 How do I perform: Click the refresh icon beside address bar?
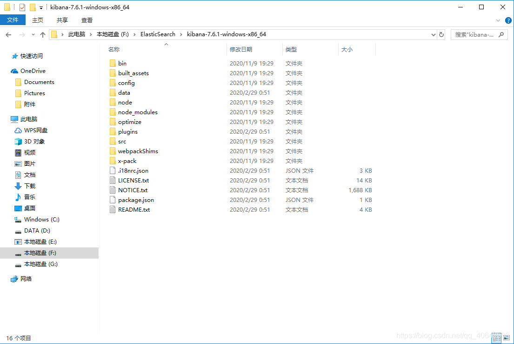(441, 34)
